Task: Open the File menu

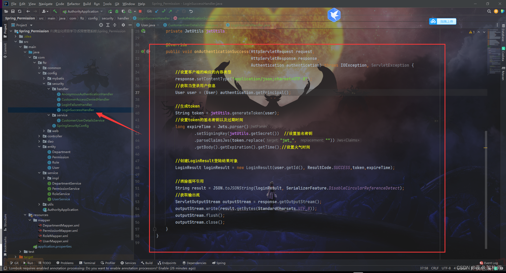Action: (14, 4)
